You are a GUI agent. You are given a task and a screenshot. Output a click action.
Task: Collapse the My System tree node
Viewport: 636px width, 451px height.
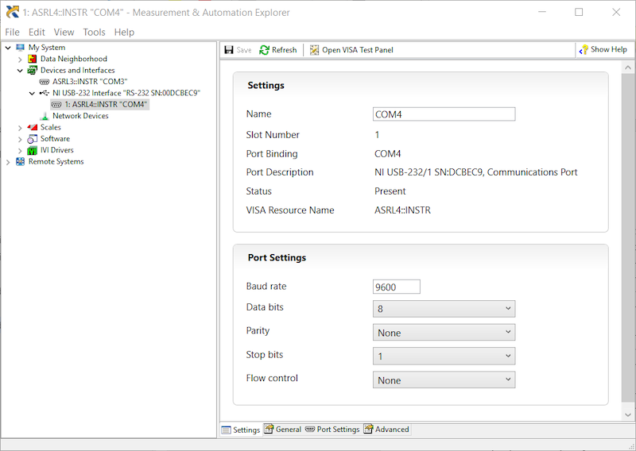(8, 48)
